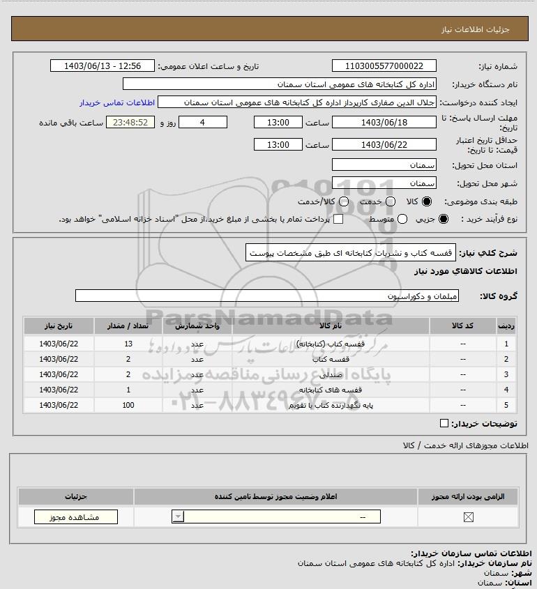Select row پایه نگهدارنده کتاب یا تقویم
The height and width of the screenshot is (589, 537).
click(270, 405)
